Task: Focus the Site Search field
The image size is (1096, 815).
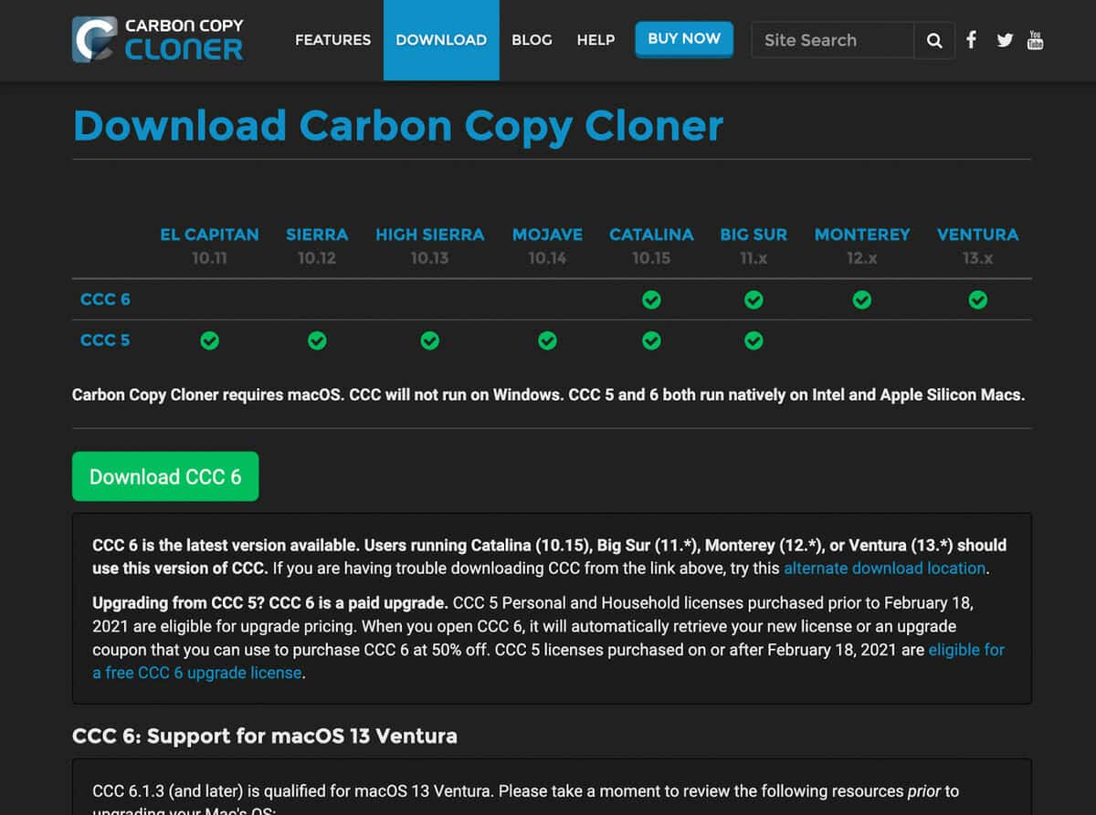Action: coord(832,40)
